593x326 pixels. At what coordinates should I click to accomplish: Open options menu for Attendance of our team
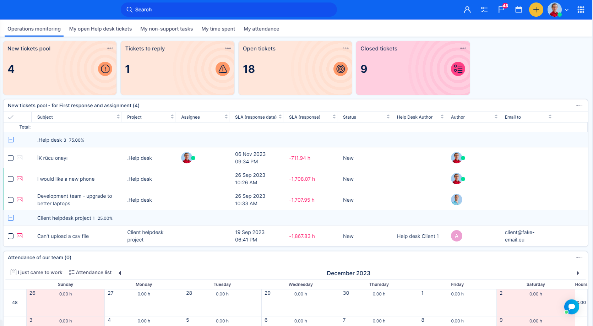(x=580, y=257)
